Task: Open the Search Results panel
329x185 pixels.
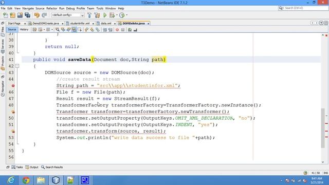Action: 52,167
